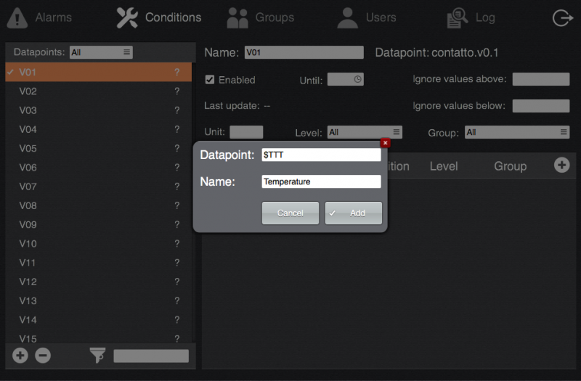Select datapoint V01 in list
The height and width of the screenshot is (381, 581).
99,72
